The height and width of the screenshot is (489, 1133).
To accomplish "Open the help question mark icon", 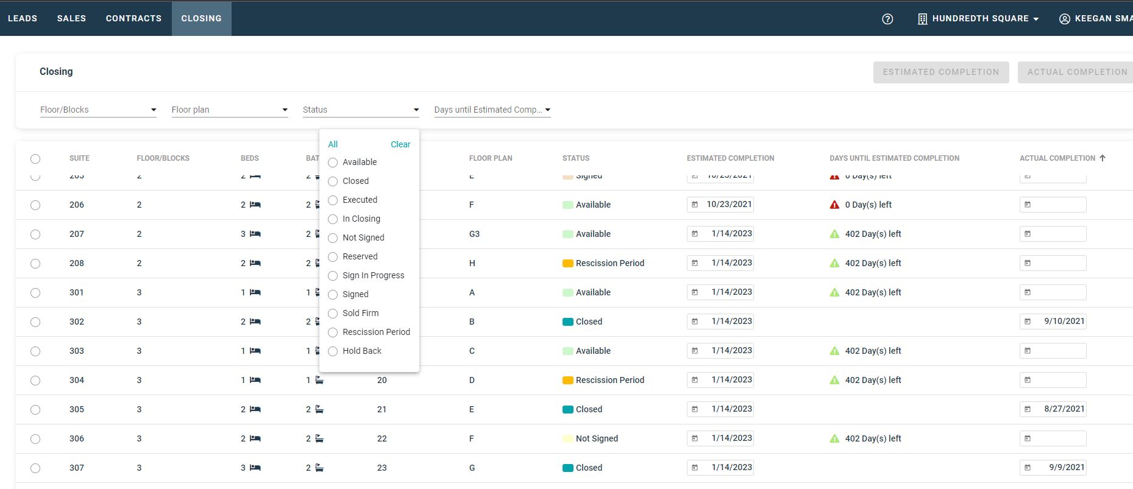I will coord(887,19).
